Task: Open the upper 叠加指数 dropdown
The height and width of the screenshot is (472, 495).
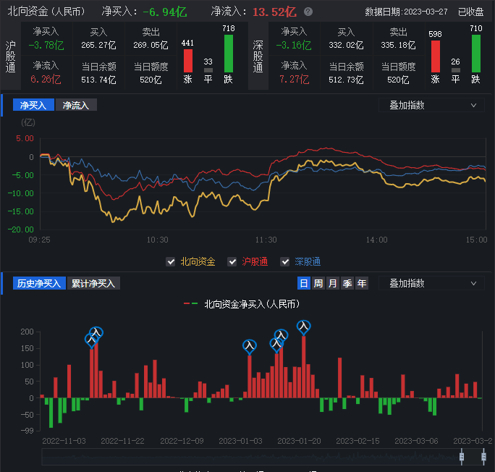Action: pos(431,105)
